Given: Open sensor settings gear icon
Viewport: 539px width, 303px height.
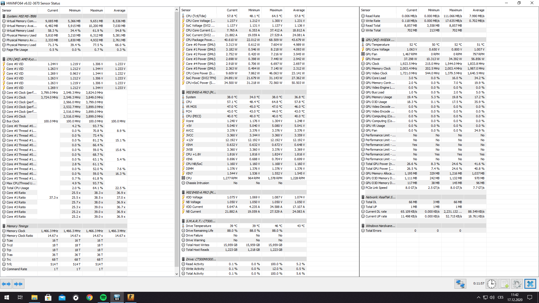Looking at the screenshot, I should tap(517, 284).
